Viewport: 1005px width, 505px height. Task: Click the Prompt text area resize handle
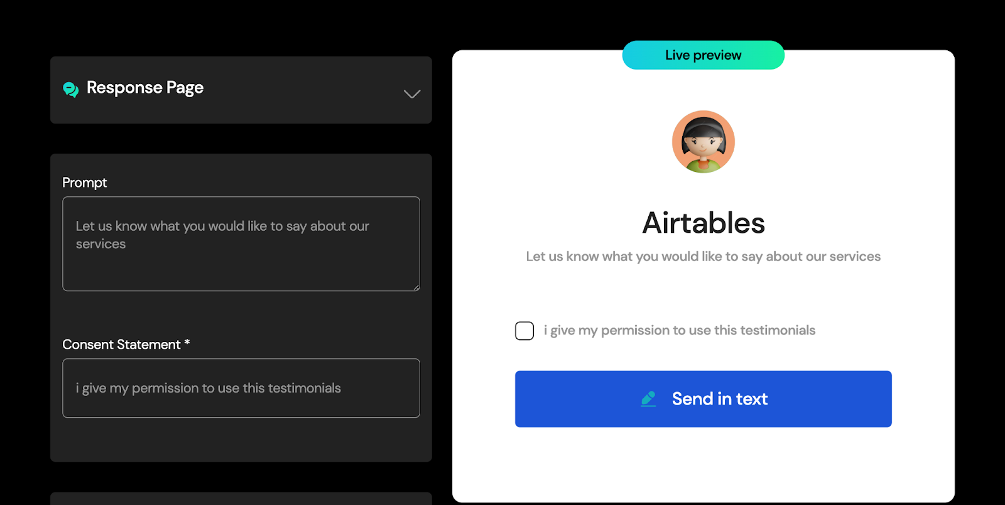pos(416,287)
